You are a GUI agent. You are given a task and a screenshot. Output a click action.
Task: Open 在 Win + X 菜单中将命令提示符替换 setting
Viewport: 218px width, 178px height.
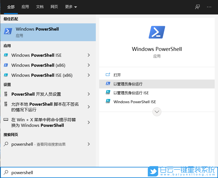click(x=44, y=122)
